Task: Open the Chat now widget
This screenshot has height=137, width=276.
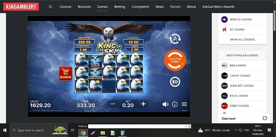Action: point(245,118)
